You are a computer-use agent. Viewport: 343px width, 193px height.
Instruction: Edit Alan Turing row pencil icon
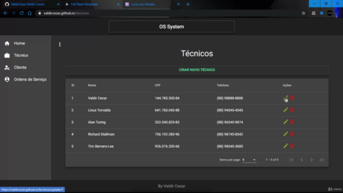[x=286, y=122]
